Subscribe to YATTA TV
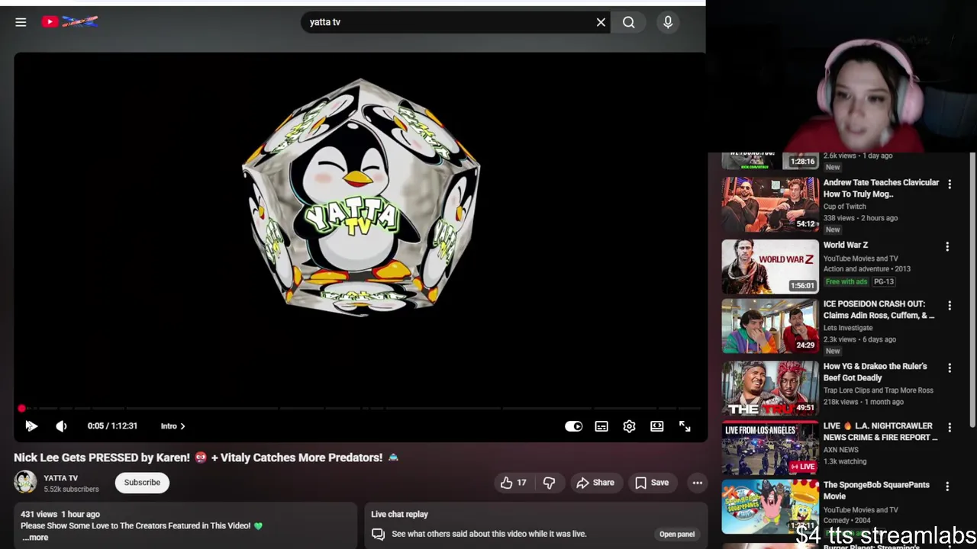Viewport: 977px width, 549px height. [142, 483]
